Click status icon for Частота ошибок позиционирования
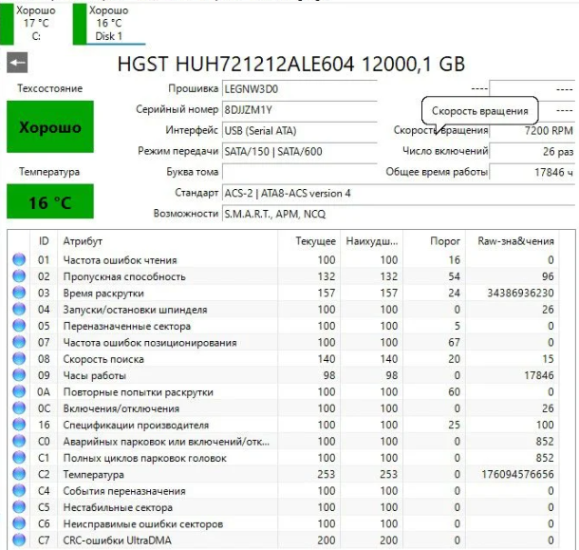This screenshot has height=550, width=579. (19, 342)
